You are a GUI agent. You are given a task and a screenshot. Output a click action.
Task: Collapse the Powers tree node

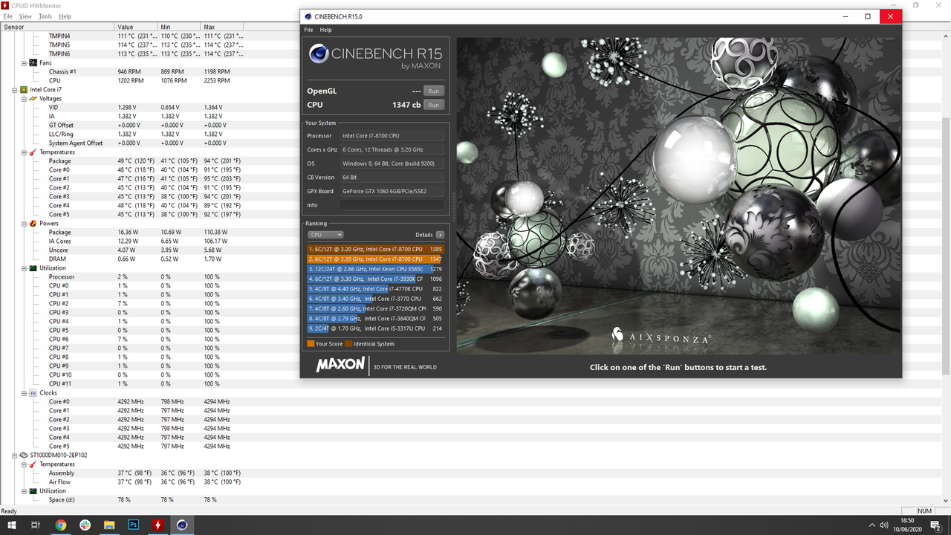[24, 223]
